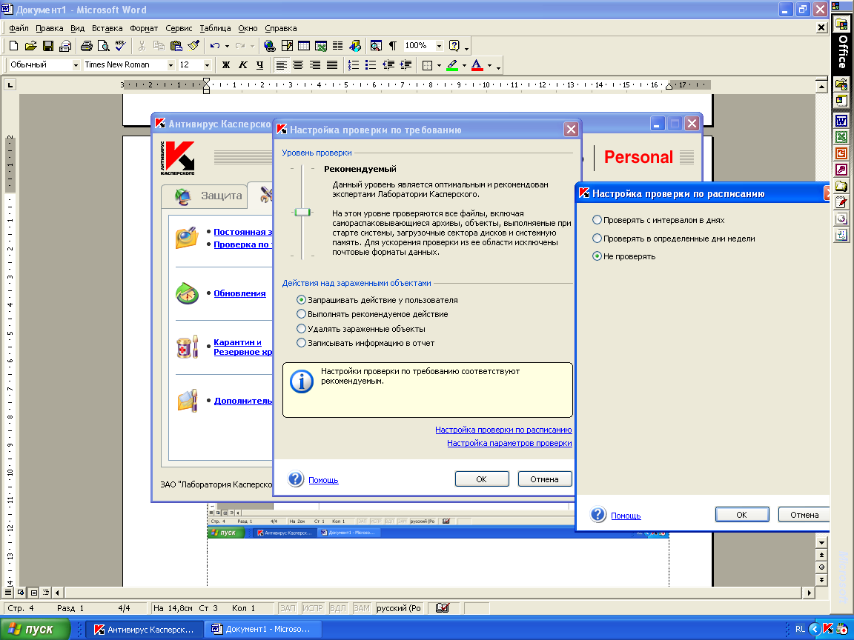The image size is (854, 640).
Task: Click Помощь link in schedule dialog
Action: 626,516
